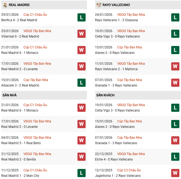Image resolution: width=181 pixels, height=179 pixels.
Task: Click loss badge for Rayo Vallecano 1 - 3 Osasuna
Action: click(175, 17)
